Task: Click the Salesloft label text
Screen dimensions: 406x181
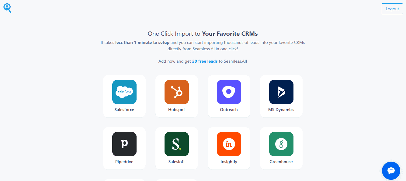Action: click(x=177, y=162)
